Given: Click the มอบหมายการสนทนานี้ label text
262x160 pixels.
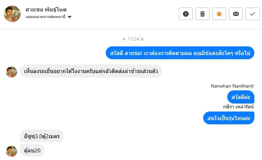Looking at the screenshot, I should click(x=46, y=17).
